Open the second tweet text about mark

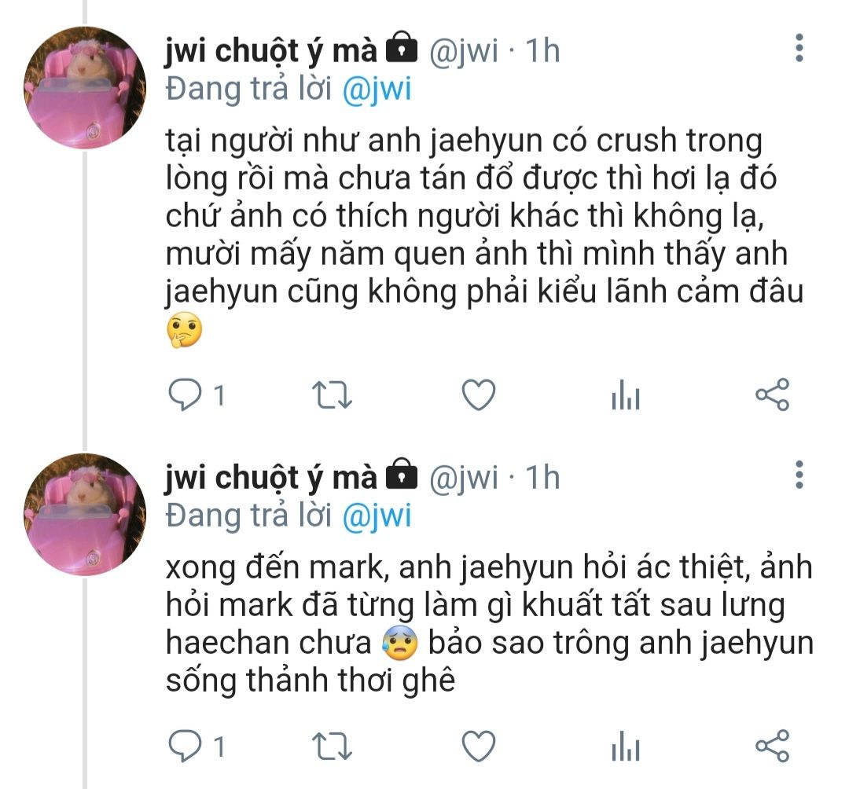point(490,623)
